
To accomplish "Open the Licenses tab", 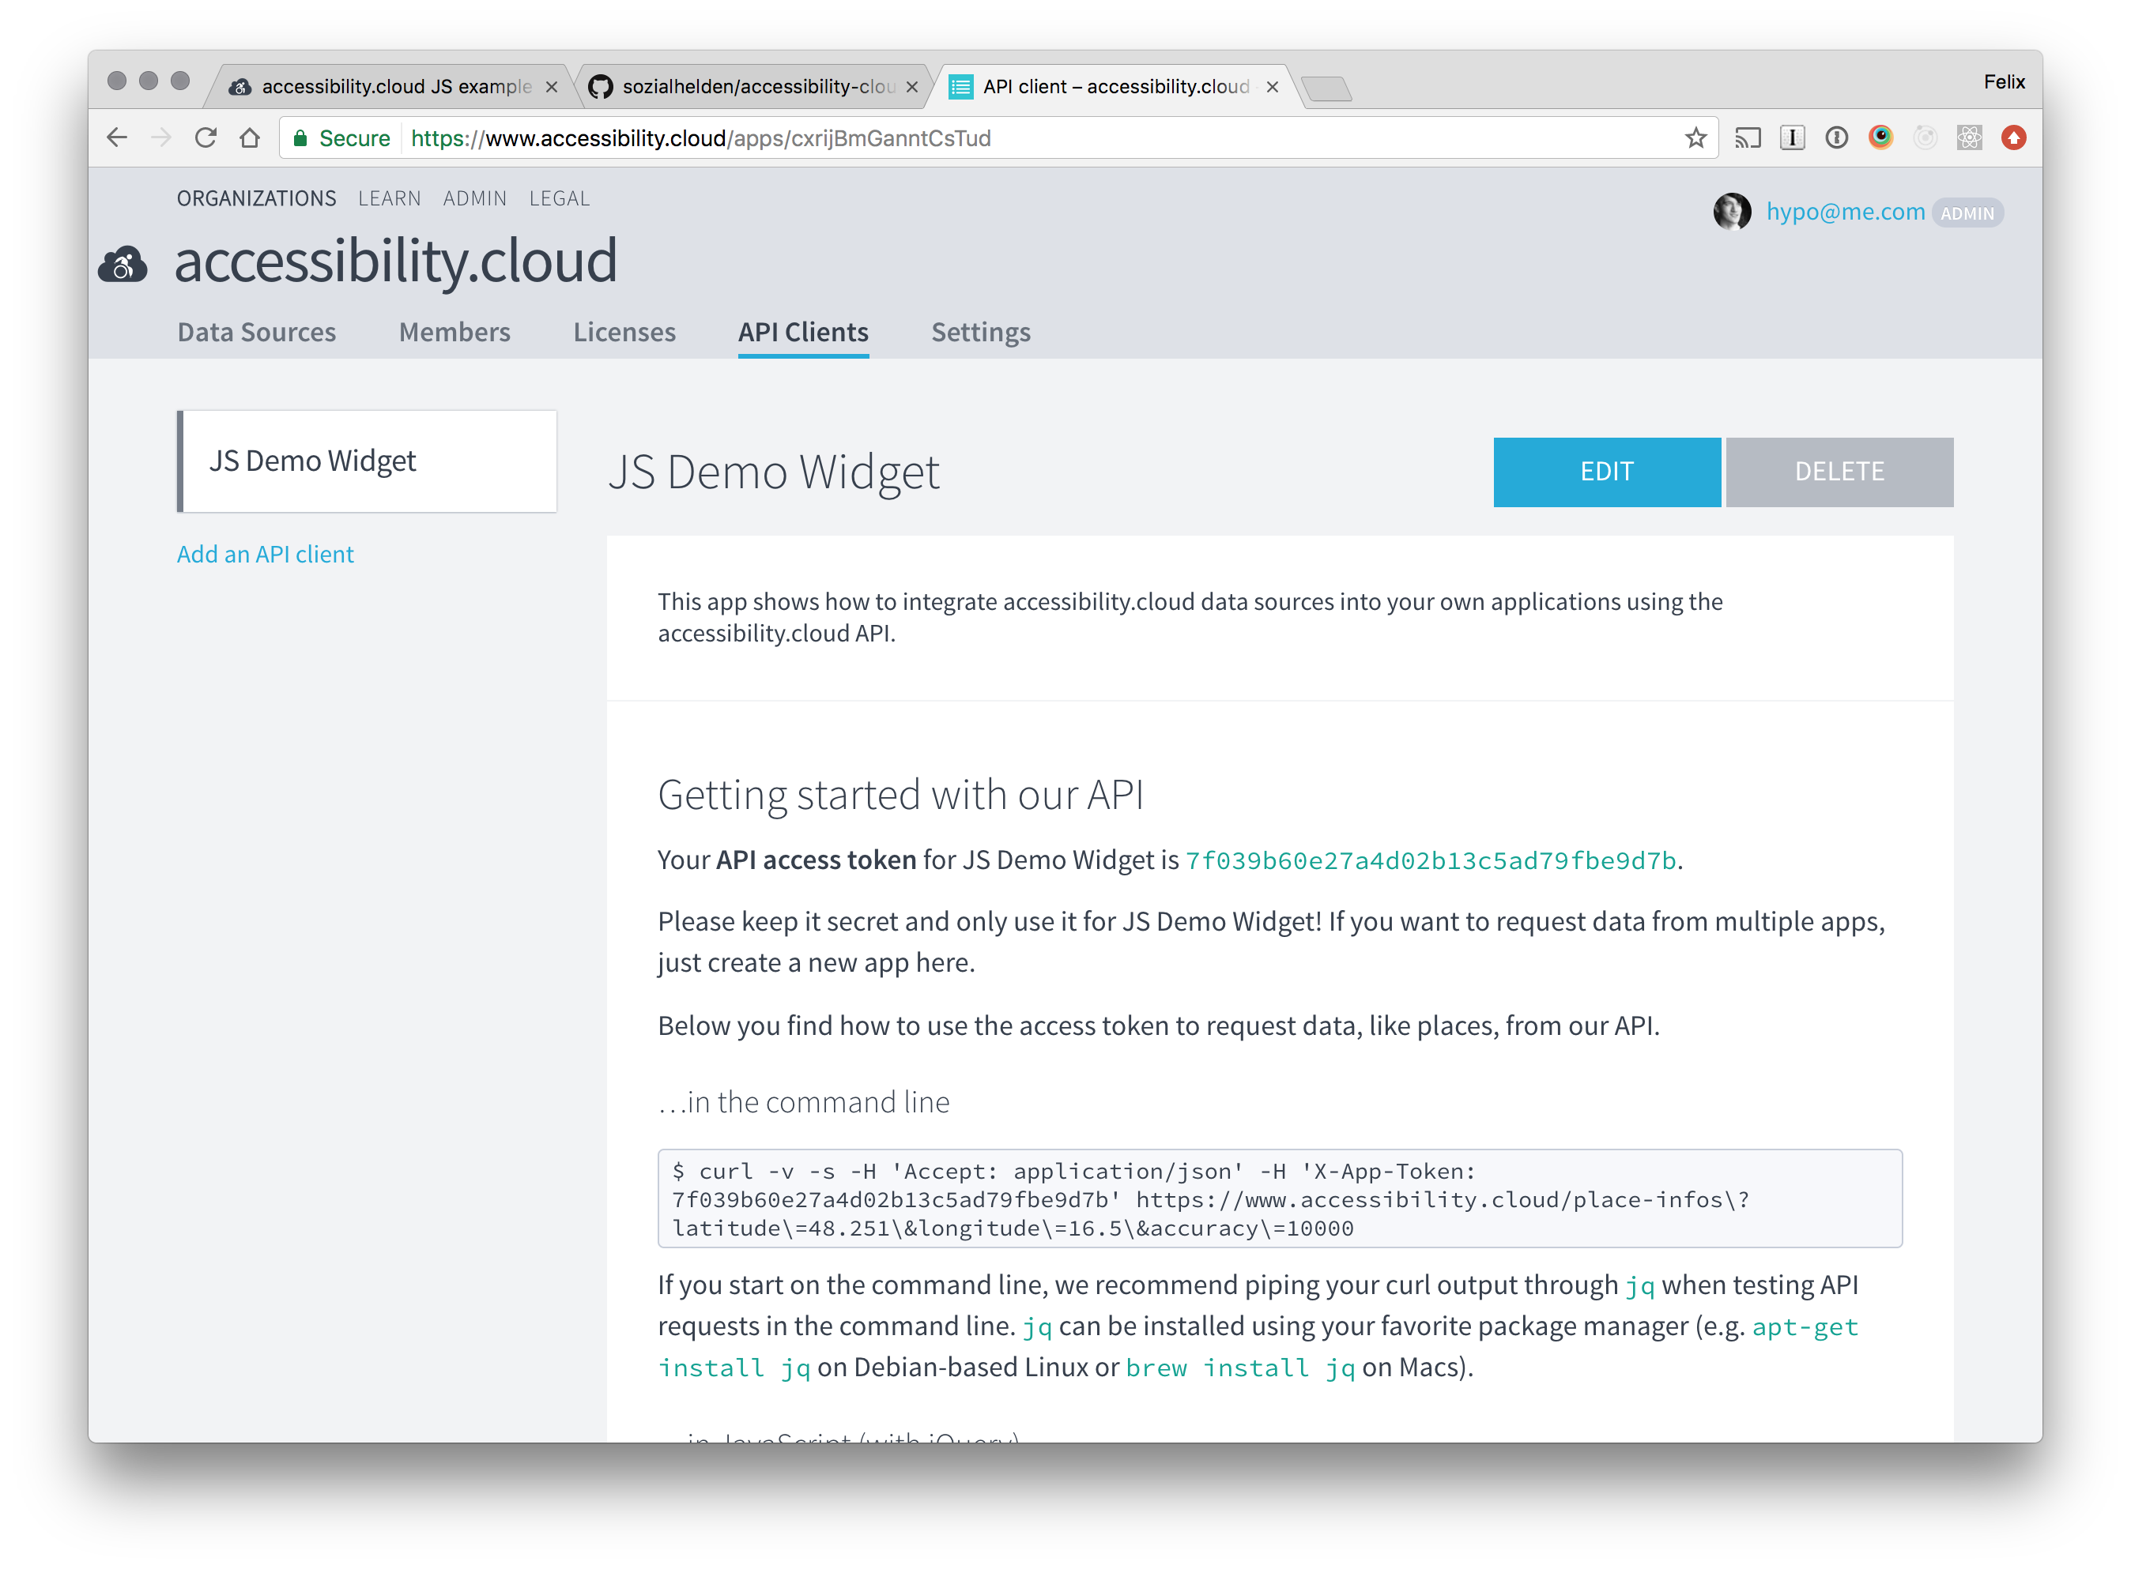I will 624,332.
